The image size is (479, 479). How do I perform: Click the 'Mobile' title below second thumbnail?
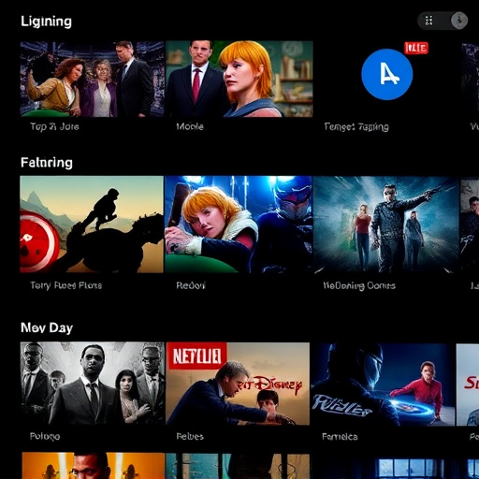click(190, 126)
